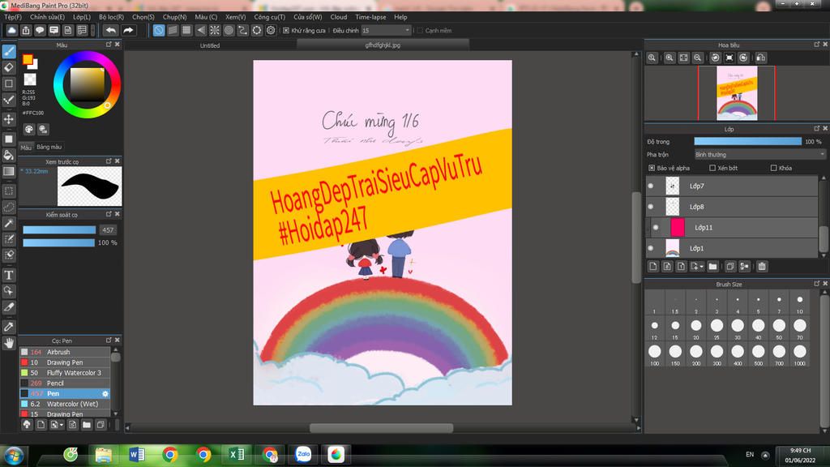The width and height of the screenshot is (830, 467).
Task: Hide layer Lớp8
Action: coord(651,207)
